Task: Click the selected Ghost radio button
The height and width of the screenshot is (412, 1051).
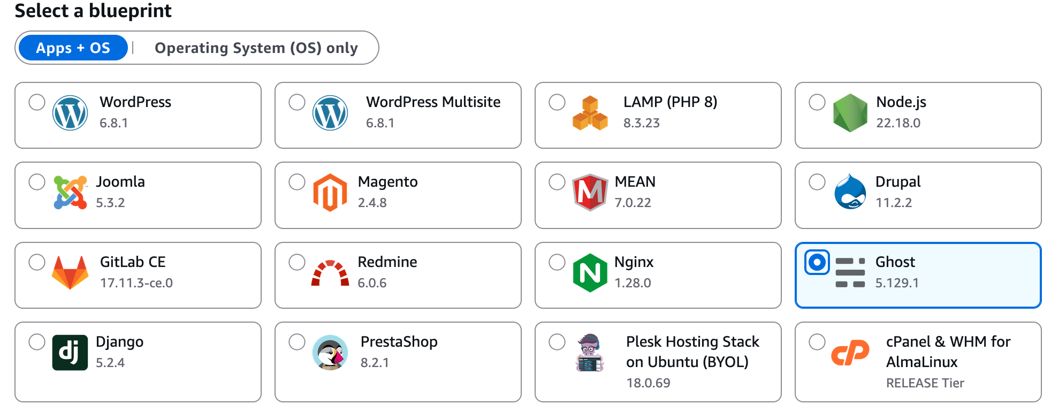Action: click(x=817, y=262)
